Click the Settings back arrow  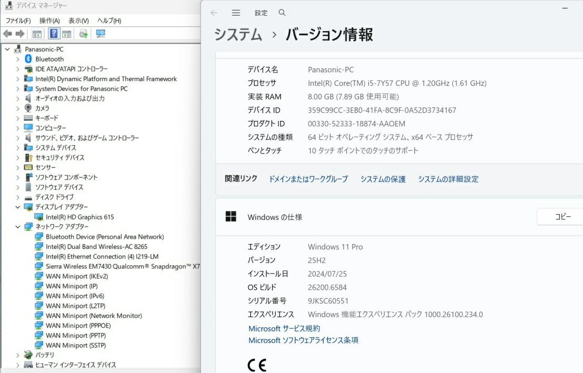pos(213,13)
